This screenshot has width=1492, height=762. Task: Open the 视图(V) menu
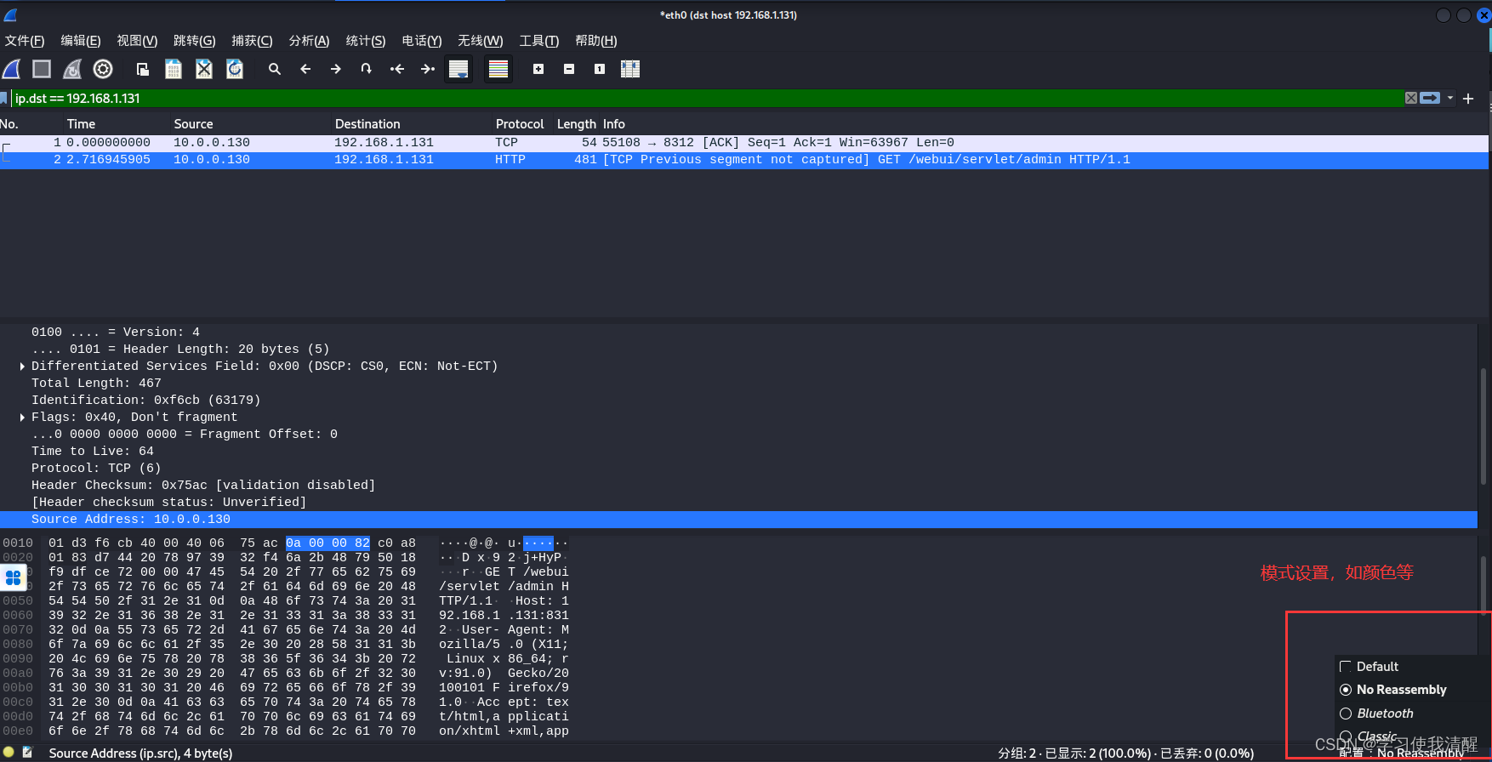tap(137, 41)
